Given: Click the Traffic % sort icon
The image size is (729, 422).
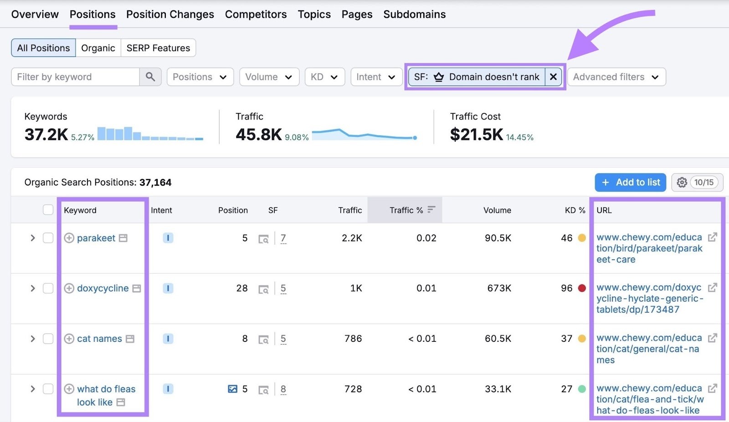Looking at the screenshot, I should [x=431, y=210].
